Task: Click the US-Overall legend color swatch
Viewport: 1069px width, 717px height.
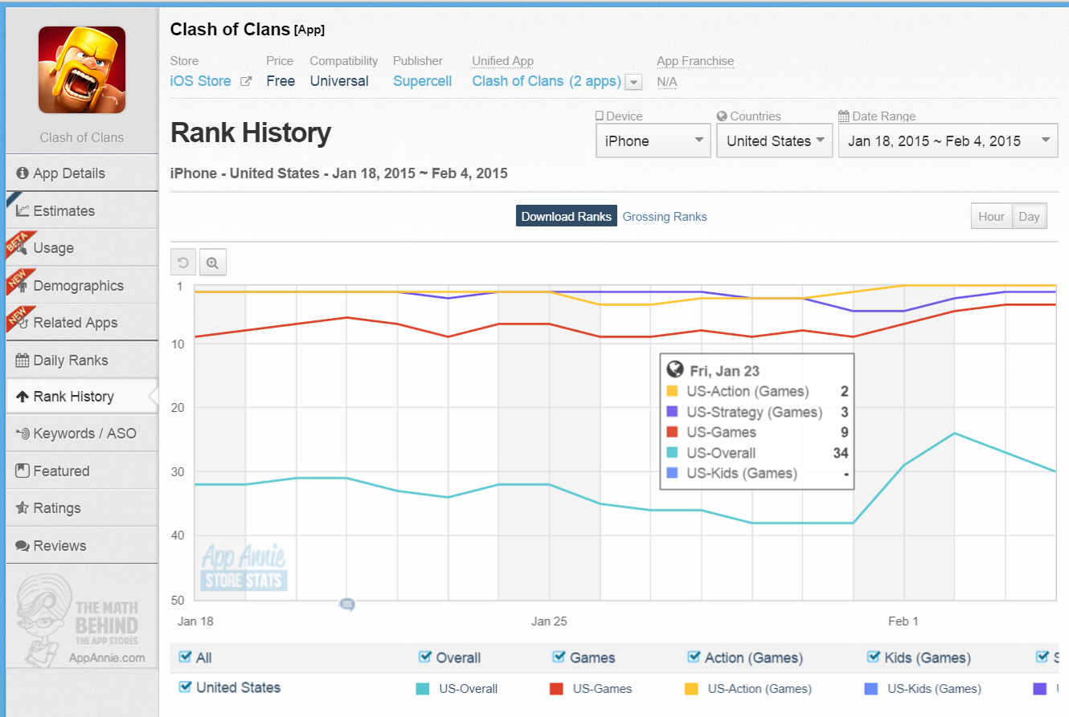Action: click(x=422, y=688)
